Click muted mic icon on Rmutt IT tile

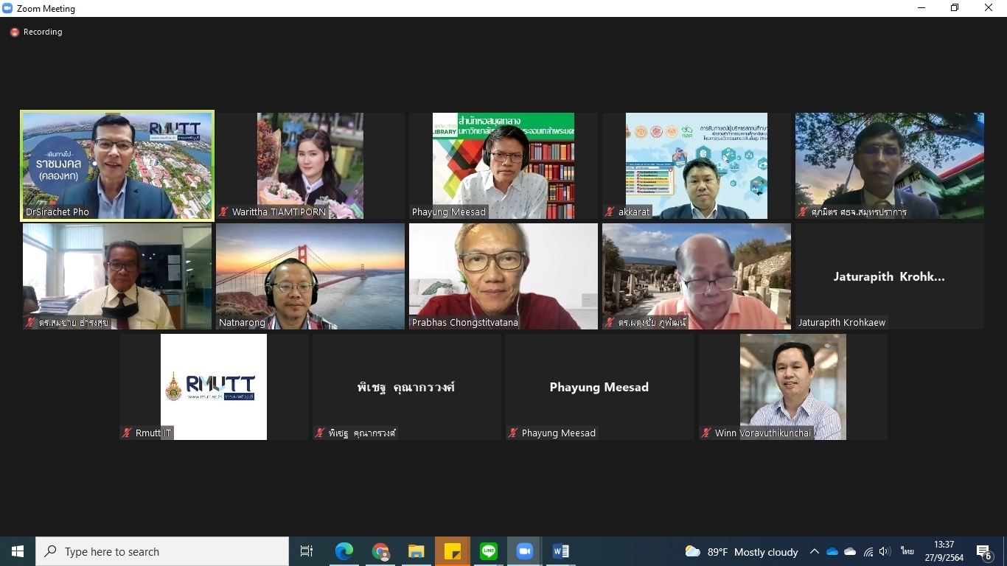pos(127,433)
